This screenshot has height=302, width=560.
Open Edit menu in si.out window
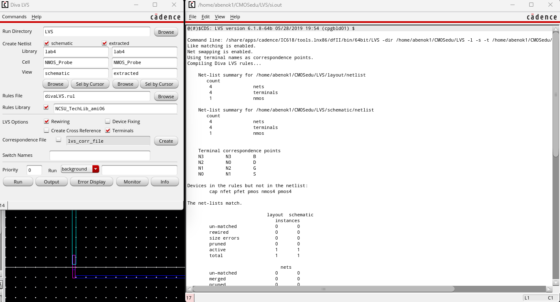pyautogui.click(x=206, y=17)
